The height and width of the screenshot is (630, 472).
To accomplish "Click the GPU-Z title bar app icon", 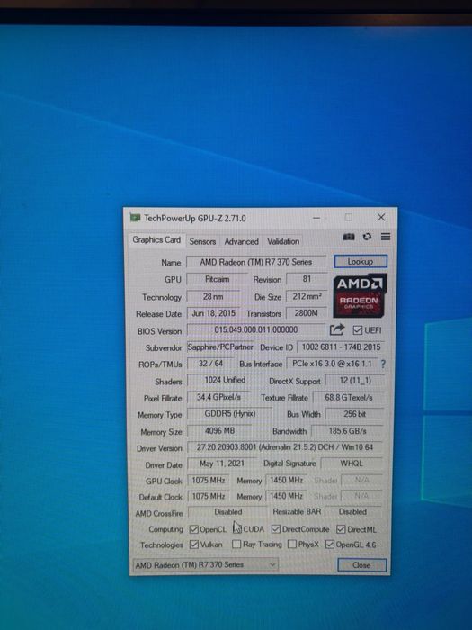I will [x=135, y=218].
